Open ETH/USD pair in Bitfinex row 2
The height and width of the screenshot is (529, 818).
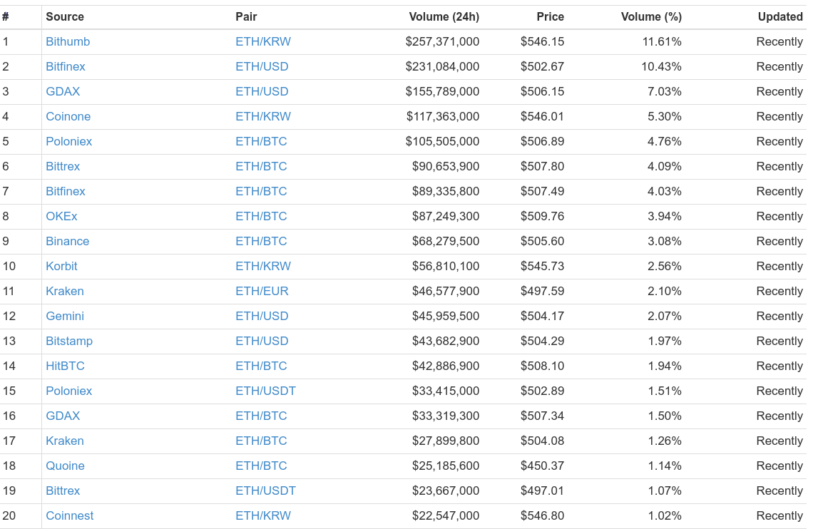point(262,67)
